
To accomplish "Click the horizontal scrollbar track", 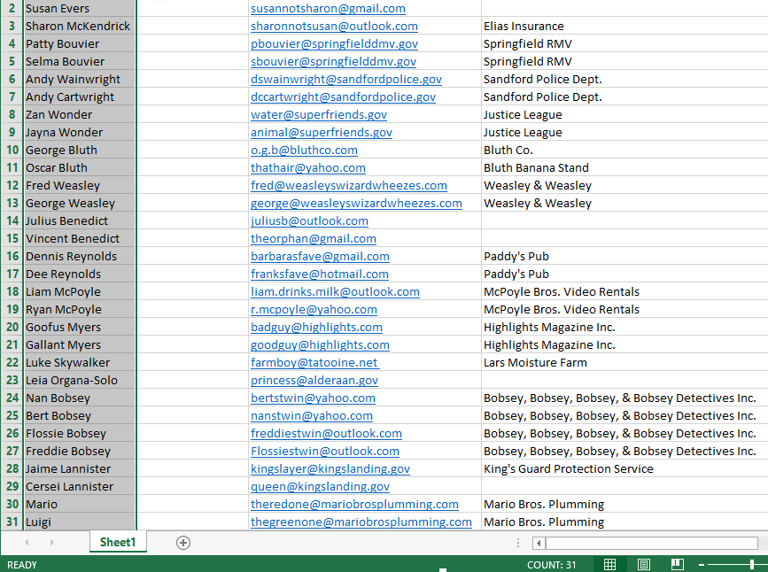I will (x=651, y=543).
